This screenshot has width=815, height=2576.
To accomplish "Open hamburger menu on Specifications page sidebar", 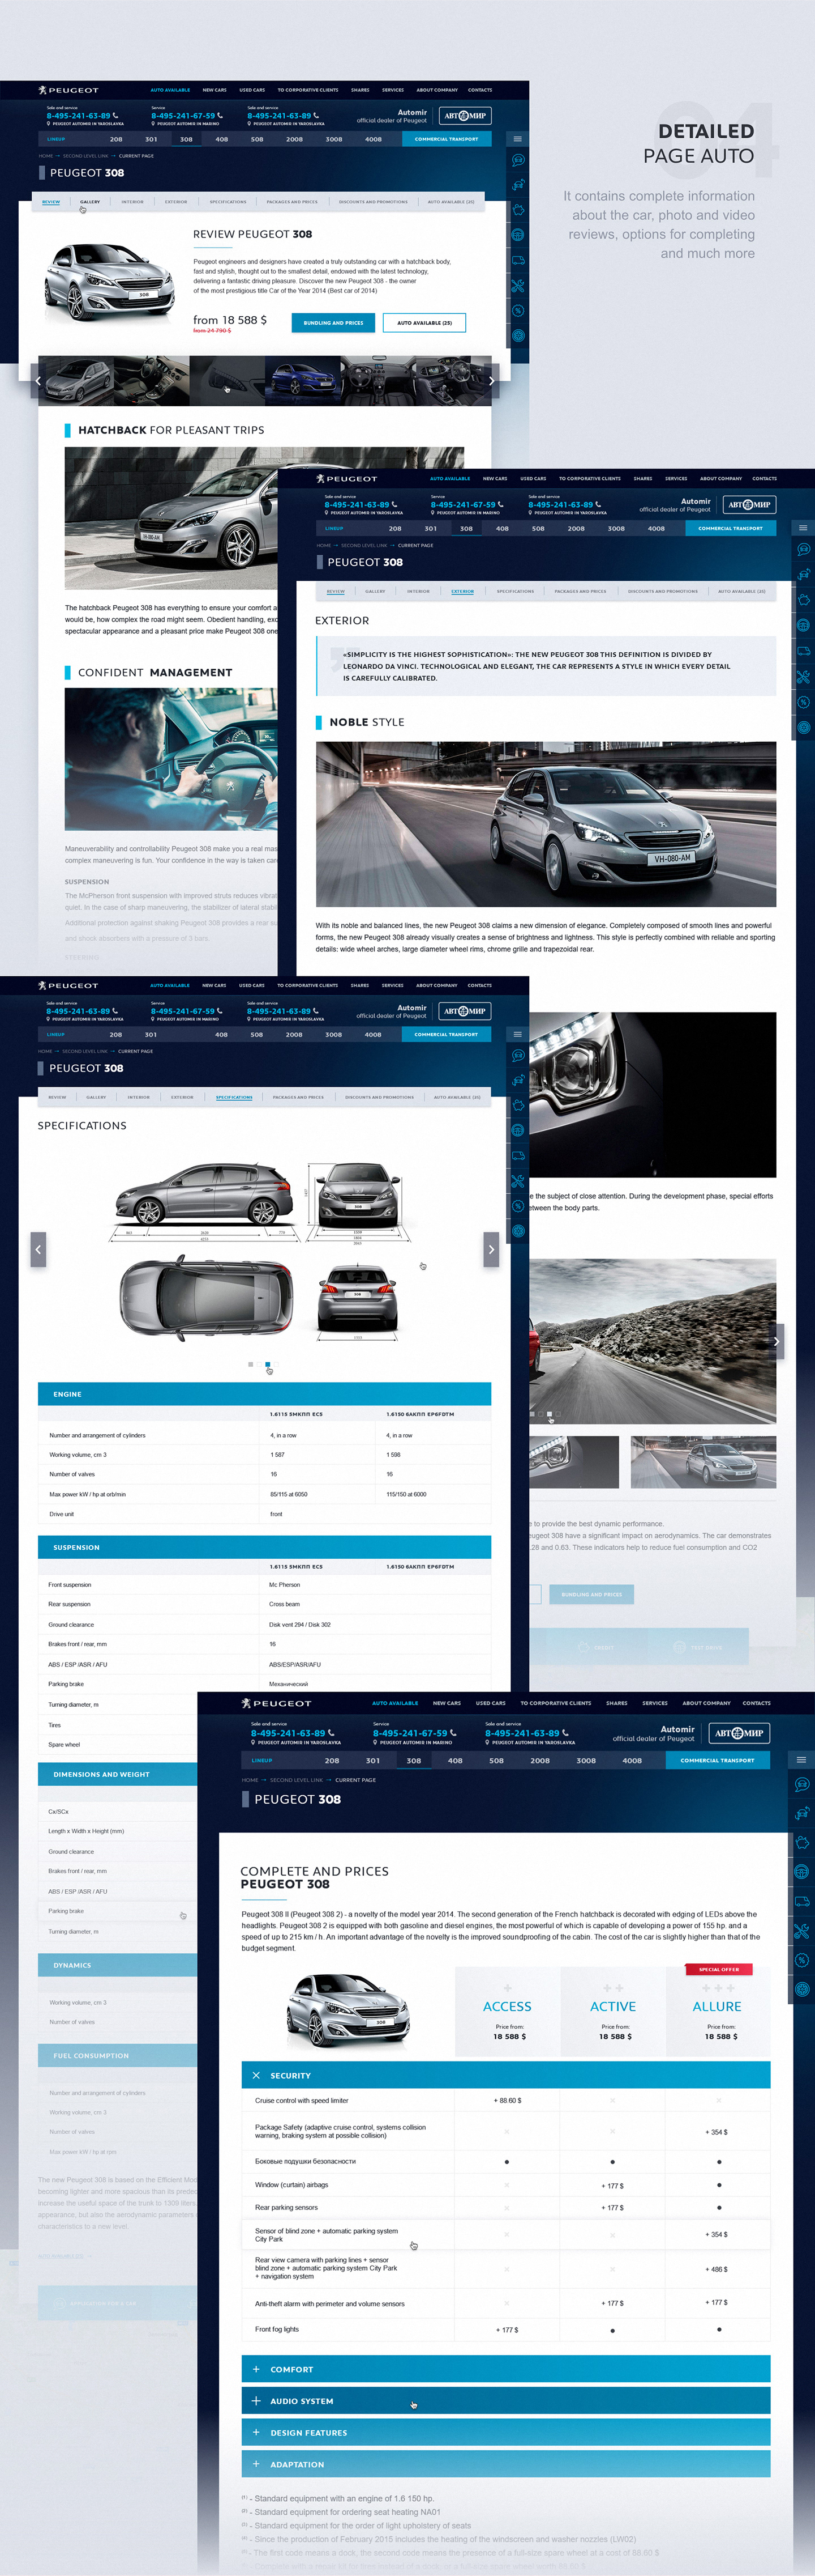I will coord(517,1034).
